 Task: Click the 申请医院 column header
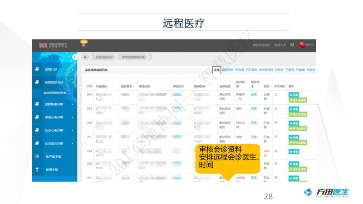click(145, 86)
